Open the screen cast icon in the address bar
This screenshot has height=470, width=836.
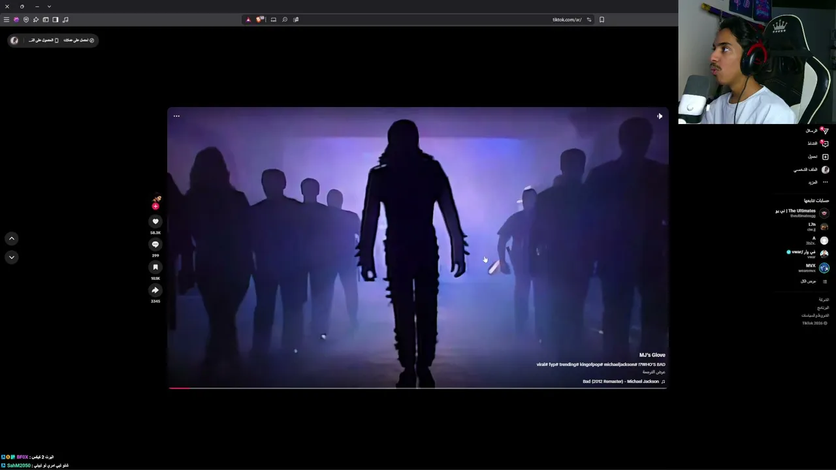coord(274,20)
